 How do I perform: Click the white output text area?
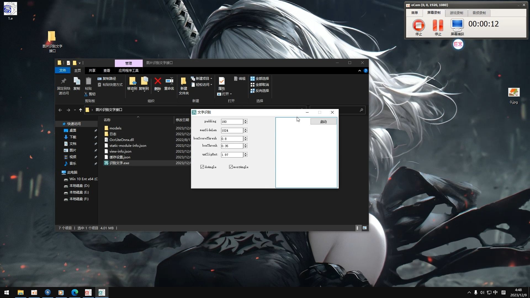click(306, 153)
